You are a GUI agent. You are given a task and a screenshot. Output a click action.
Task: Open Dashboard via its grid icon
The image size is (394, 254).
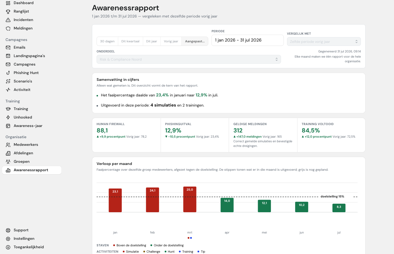click(8, 3)
